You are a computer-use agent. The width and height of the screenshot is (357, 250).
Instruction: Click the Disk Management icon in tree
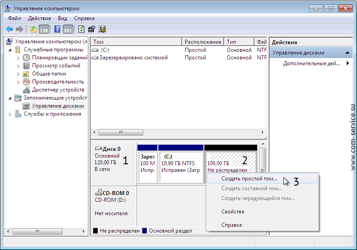click(x=26, y=106)
